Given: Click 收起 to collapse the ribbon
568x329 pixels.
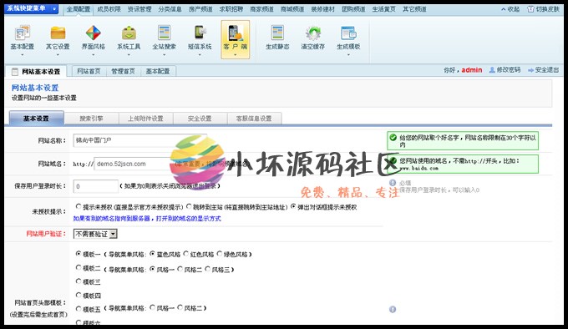Looking at the screenshot, I should tap(510, 9).
